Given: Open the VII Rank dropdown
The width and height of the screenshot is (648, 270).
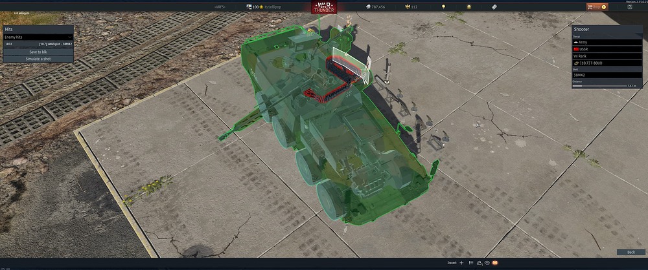Looking at the screenshot, I should (607, 56).
